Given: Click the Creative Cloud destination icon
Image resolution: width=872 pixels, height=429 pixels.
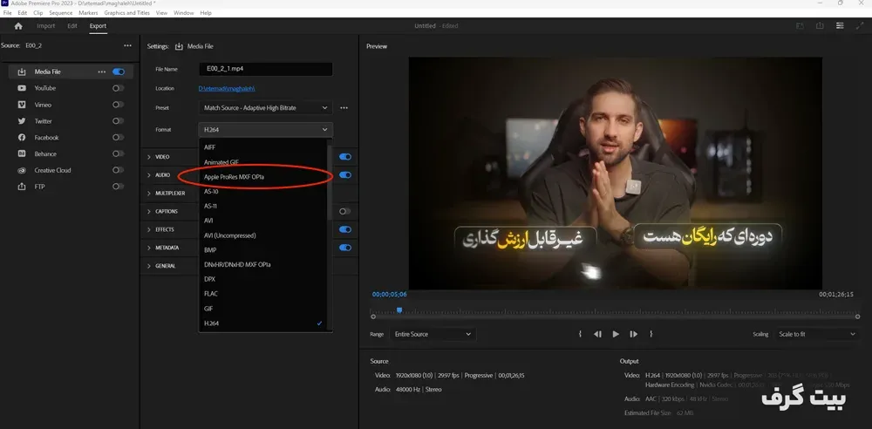Looking at the screenshot, I should tap(22, 170).
